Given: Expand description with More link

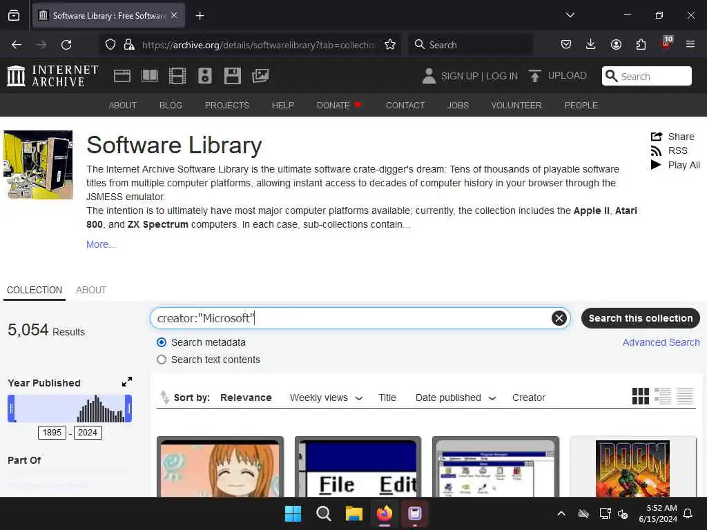Looking at the screenshot, I should coord(101,244).
